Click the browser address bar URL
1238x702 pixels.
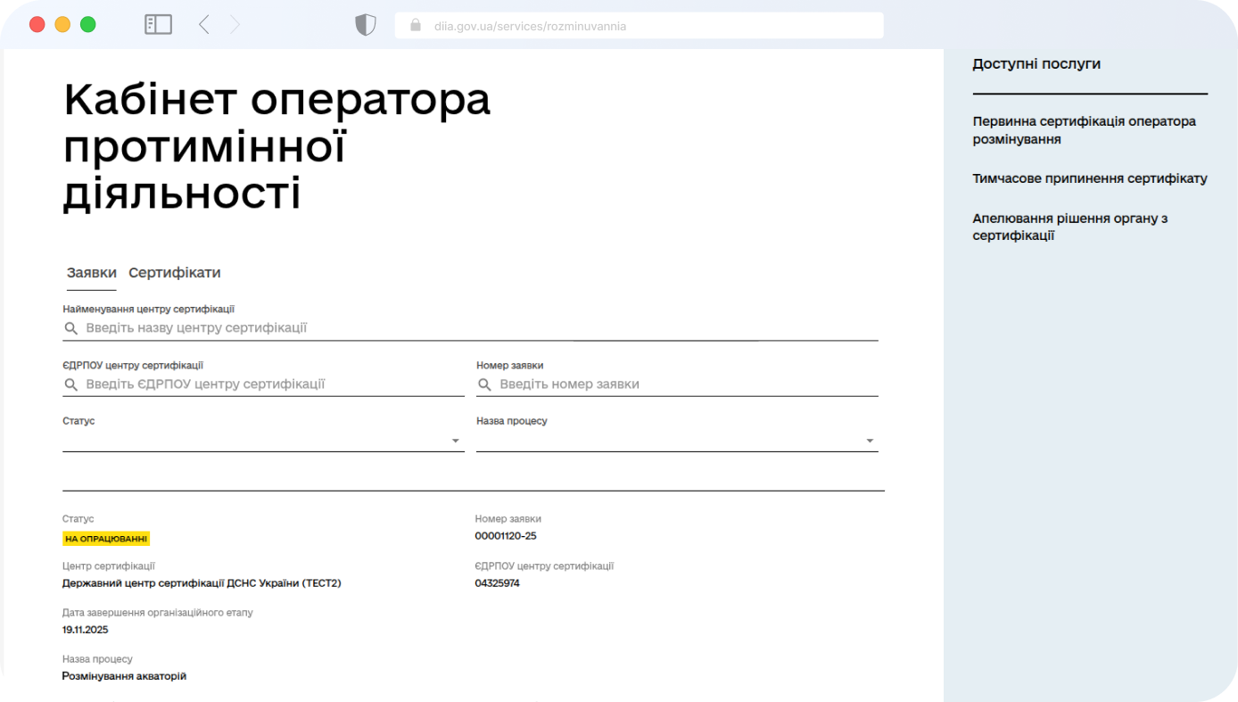pyautogui.click(x=530, y=26)
